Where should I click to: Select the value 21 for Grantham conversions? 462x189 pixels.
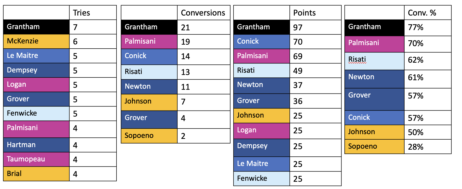pyautogui.click(x=204, y=27)
